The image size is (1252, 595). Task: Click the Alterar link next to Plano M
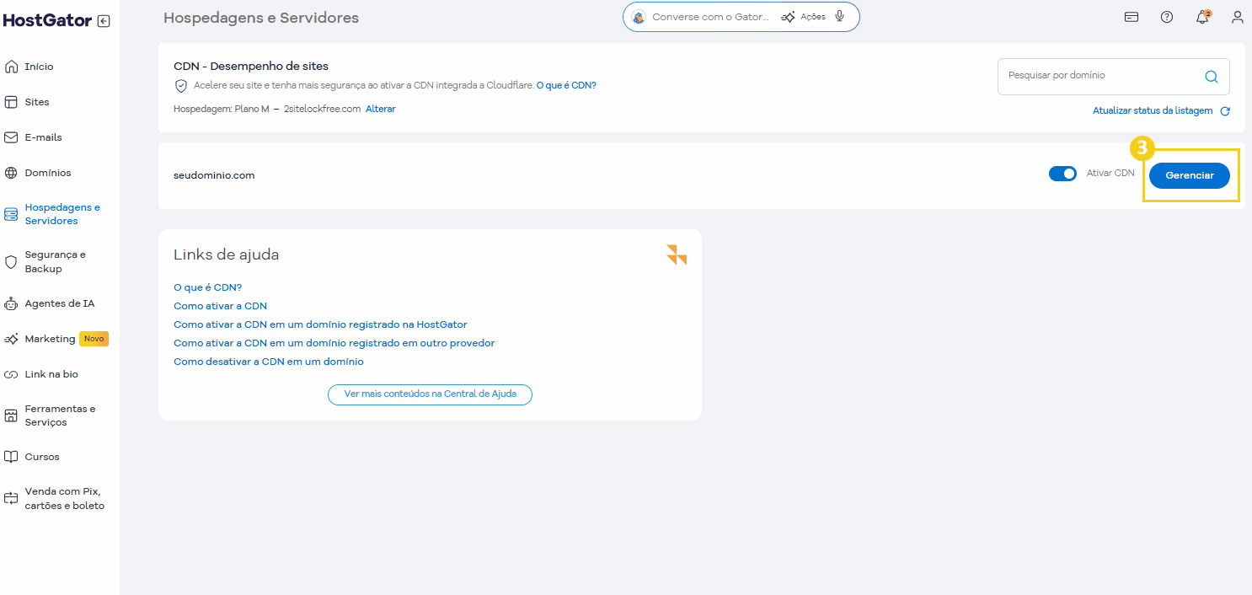pyautogui.click(x=380, y=109)
